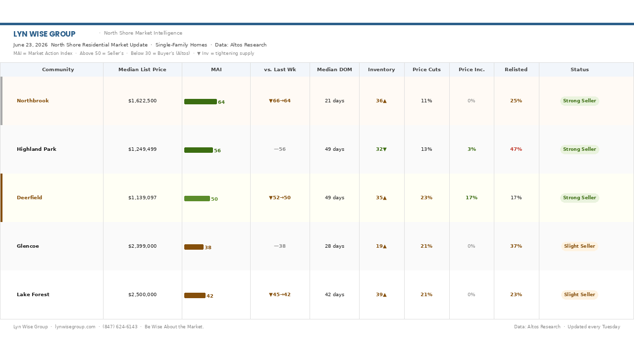Image resolution: width=634 pixels, height=356 pixels.
Task: Click Lake Forest's 45→42 weekly change
Action: tap(280, 295)
